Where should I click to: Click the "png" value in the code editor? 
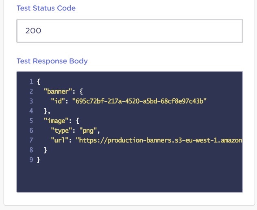tap(88, 131)
